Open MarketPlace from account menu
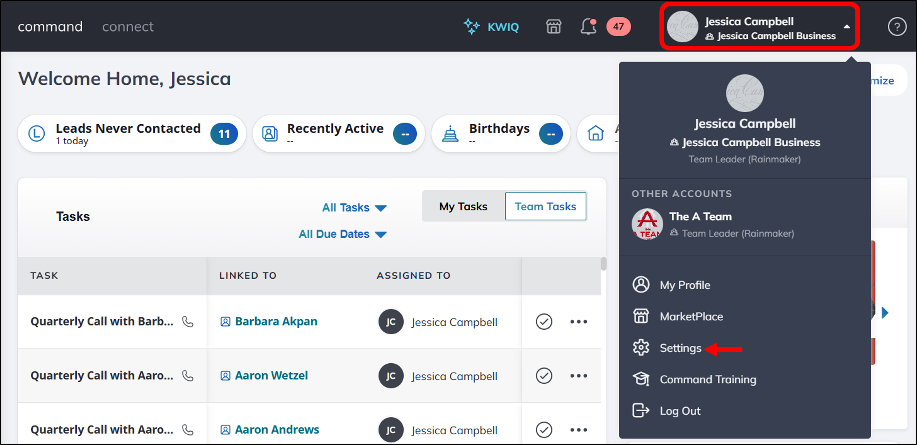Viewport: 917px width, 445px height. pos(692,316)
